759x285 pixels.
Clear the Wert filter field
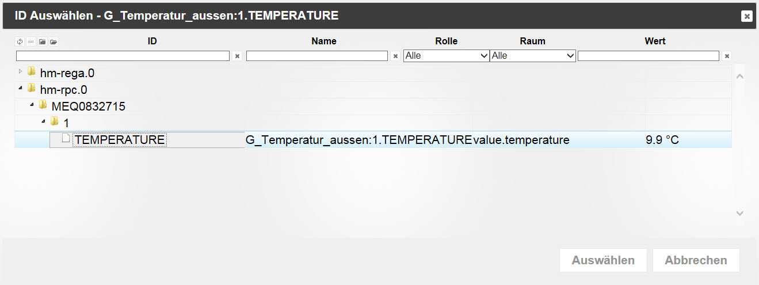point(727,56)
